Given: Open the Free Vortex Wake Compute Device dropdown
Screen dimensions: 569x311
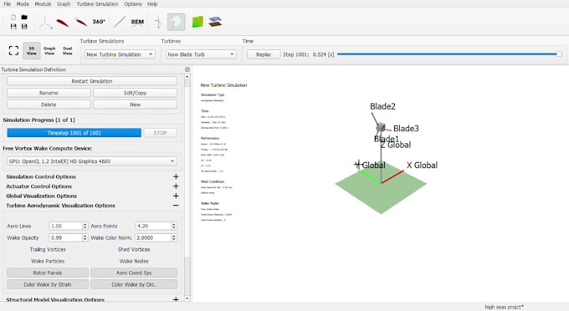Looking at the screenshot, I should [92, 161].
